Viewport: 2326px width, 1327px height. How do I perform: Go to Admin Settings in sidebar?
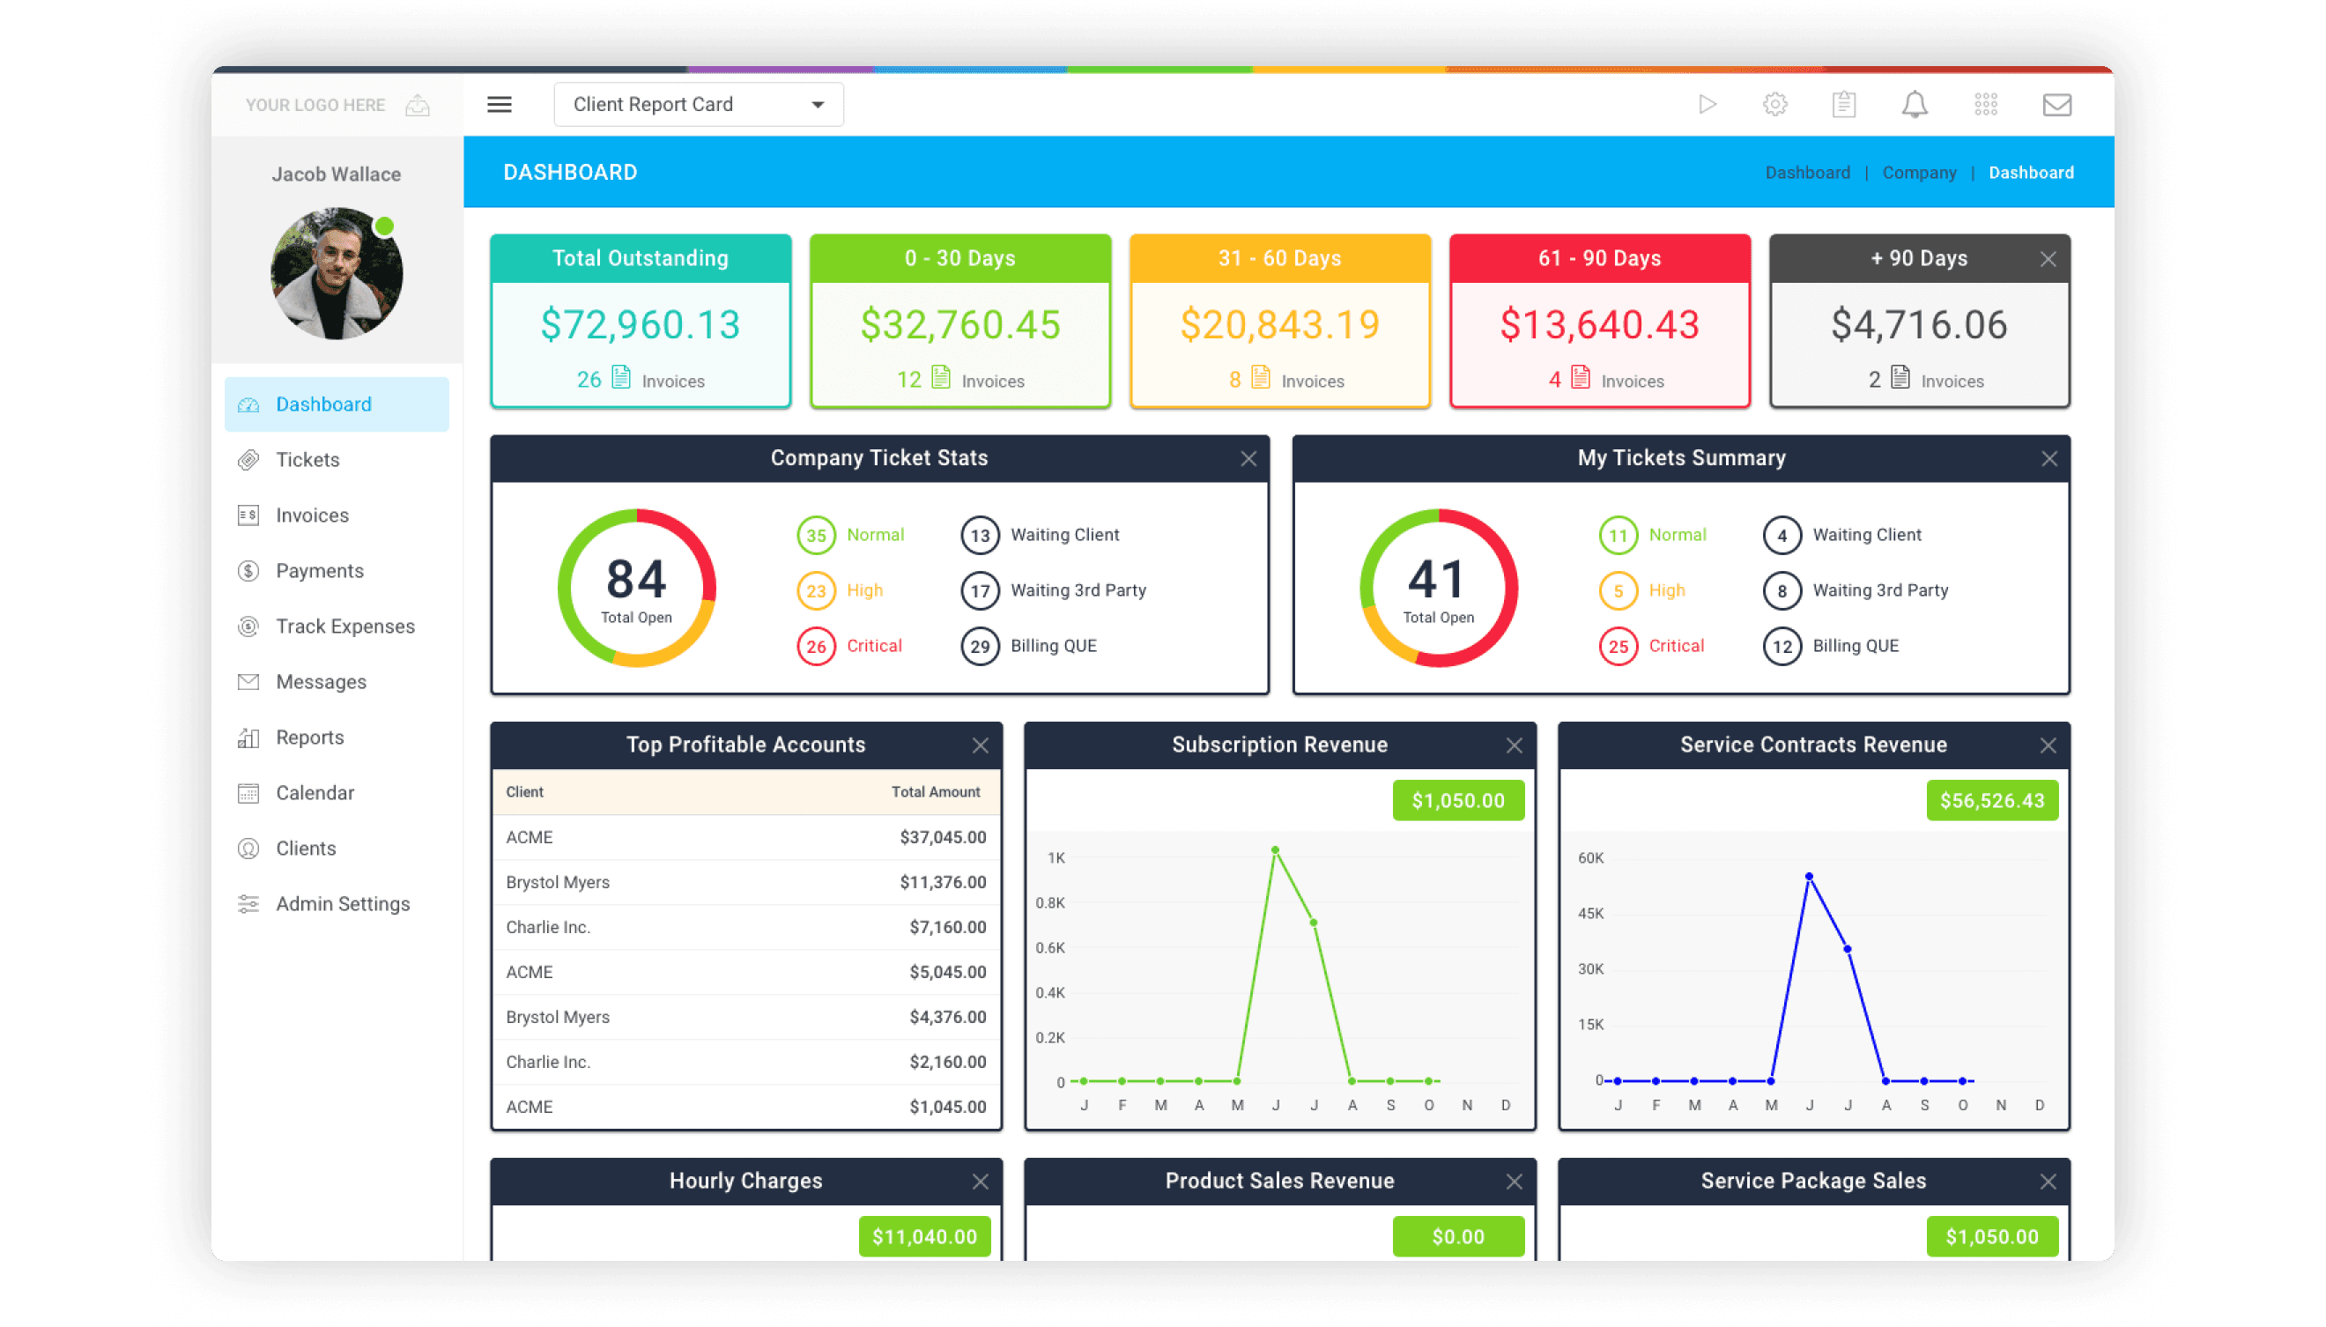pos(343,903)
